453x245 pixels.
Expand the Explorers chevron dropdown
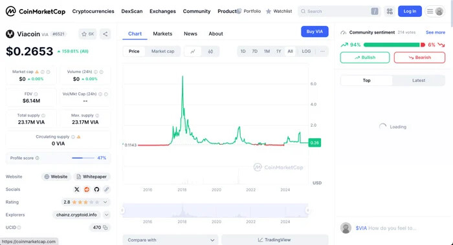106,215
